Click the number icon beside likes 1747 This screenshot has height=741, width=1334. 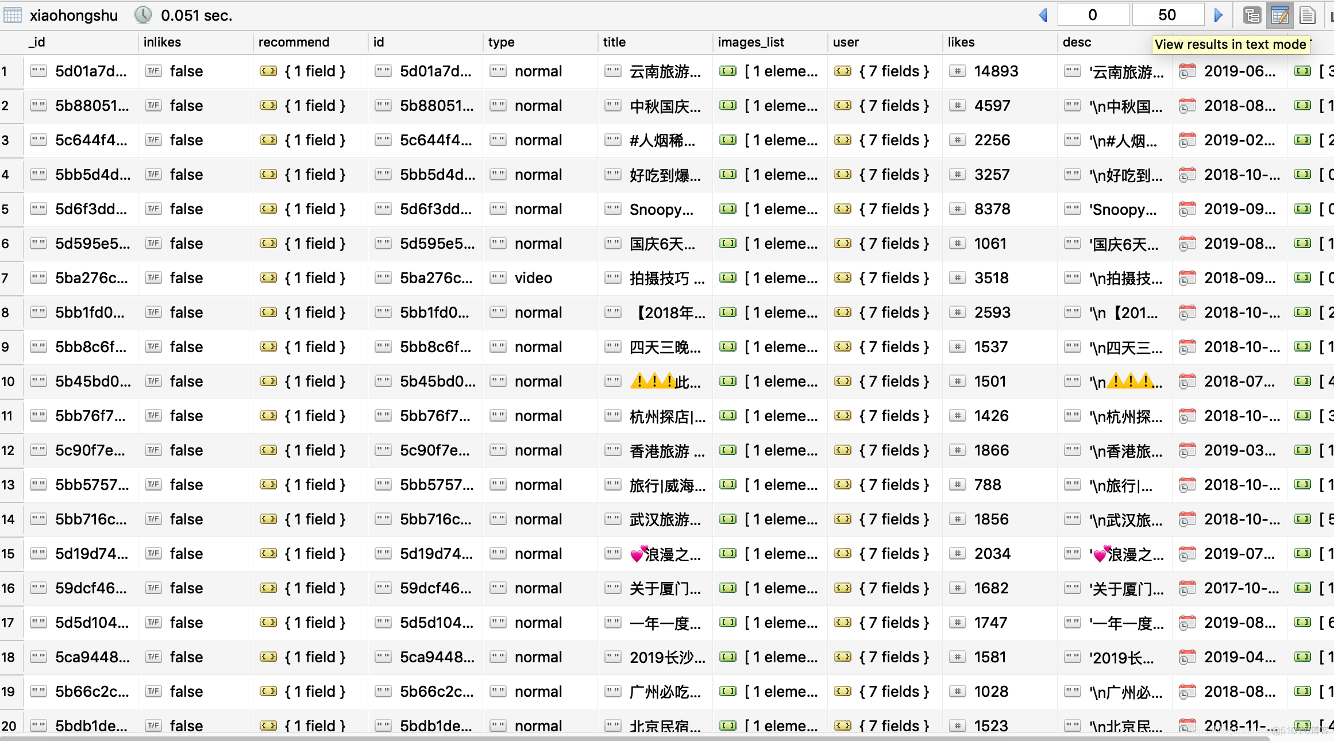coord(957,623)
